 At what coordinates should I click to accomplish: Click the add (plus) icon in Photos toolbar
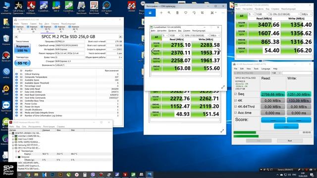161,13
